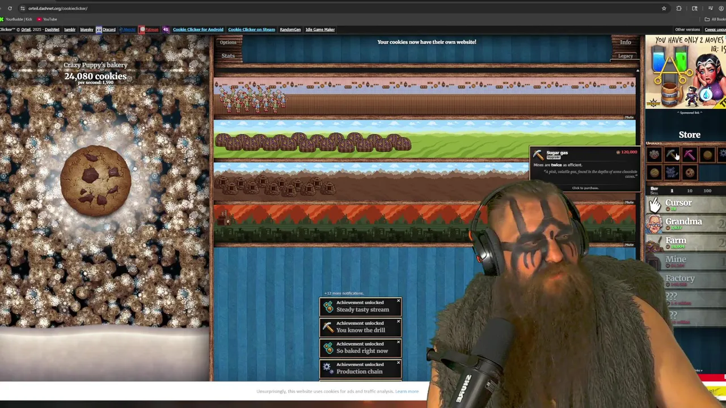
Task: Expand the +12 more notifications text
Action: (x=344, y=293)
